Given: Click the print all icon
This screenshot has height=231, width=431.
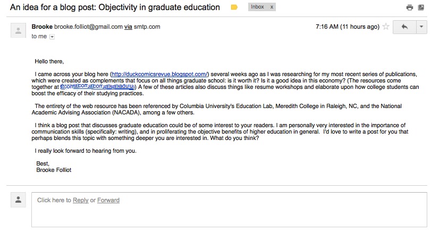Looking at the screenshot, I should 409,8.
